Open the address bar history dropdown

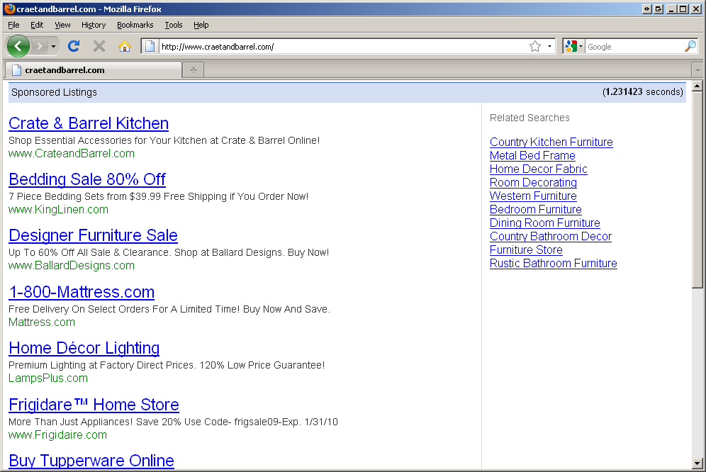click(x=549, y=46)
